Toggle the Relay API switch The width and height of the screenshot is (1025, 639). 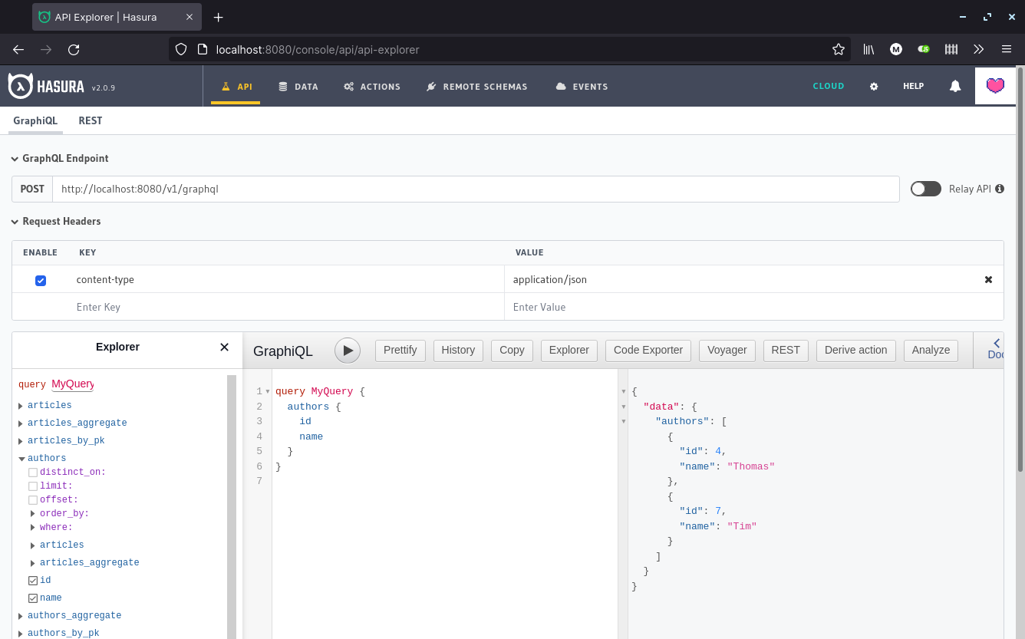pyautogui.click(x=925, y=189)
